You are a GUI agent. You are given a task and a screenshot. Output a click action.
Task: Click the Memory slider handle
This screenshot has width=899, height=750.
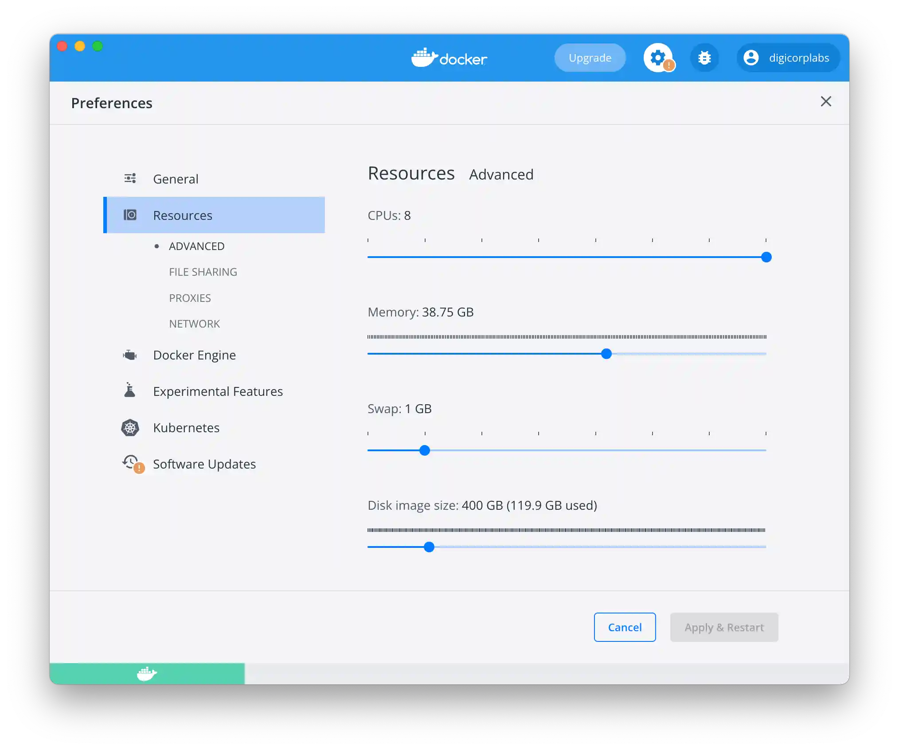click(606, 354)
